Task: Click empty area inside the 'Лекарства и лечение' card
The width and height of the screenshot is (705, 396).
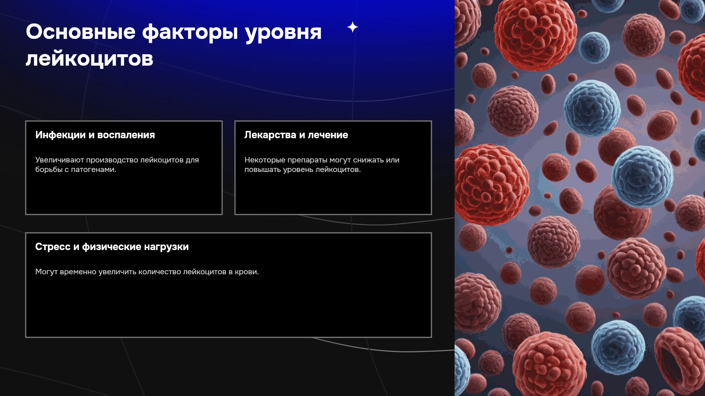Action: tap(333, 194)
